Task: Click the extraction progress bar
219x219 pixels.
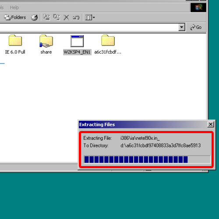Action: (147, 159)
